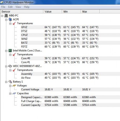Collapse the Capacities section
The image size is (120, 121).
[x=10, y=93]
